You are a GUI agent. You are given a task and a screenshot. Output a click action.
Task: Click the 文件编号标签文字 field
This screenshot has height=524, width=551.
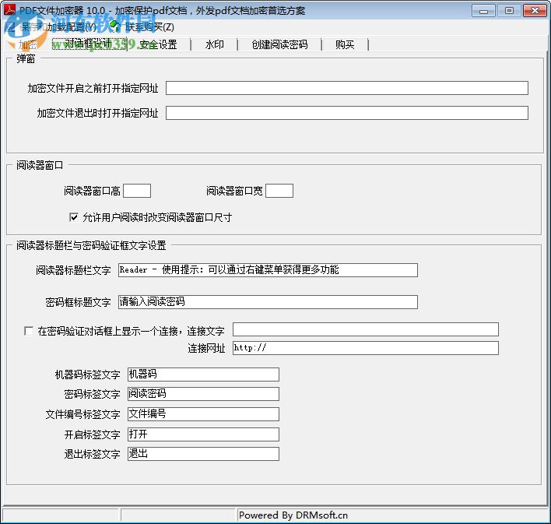[x=203, y=414]
